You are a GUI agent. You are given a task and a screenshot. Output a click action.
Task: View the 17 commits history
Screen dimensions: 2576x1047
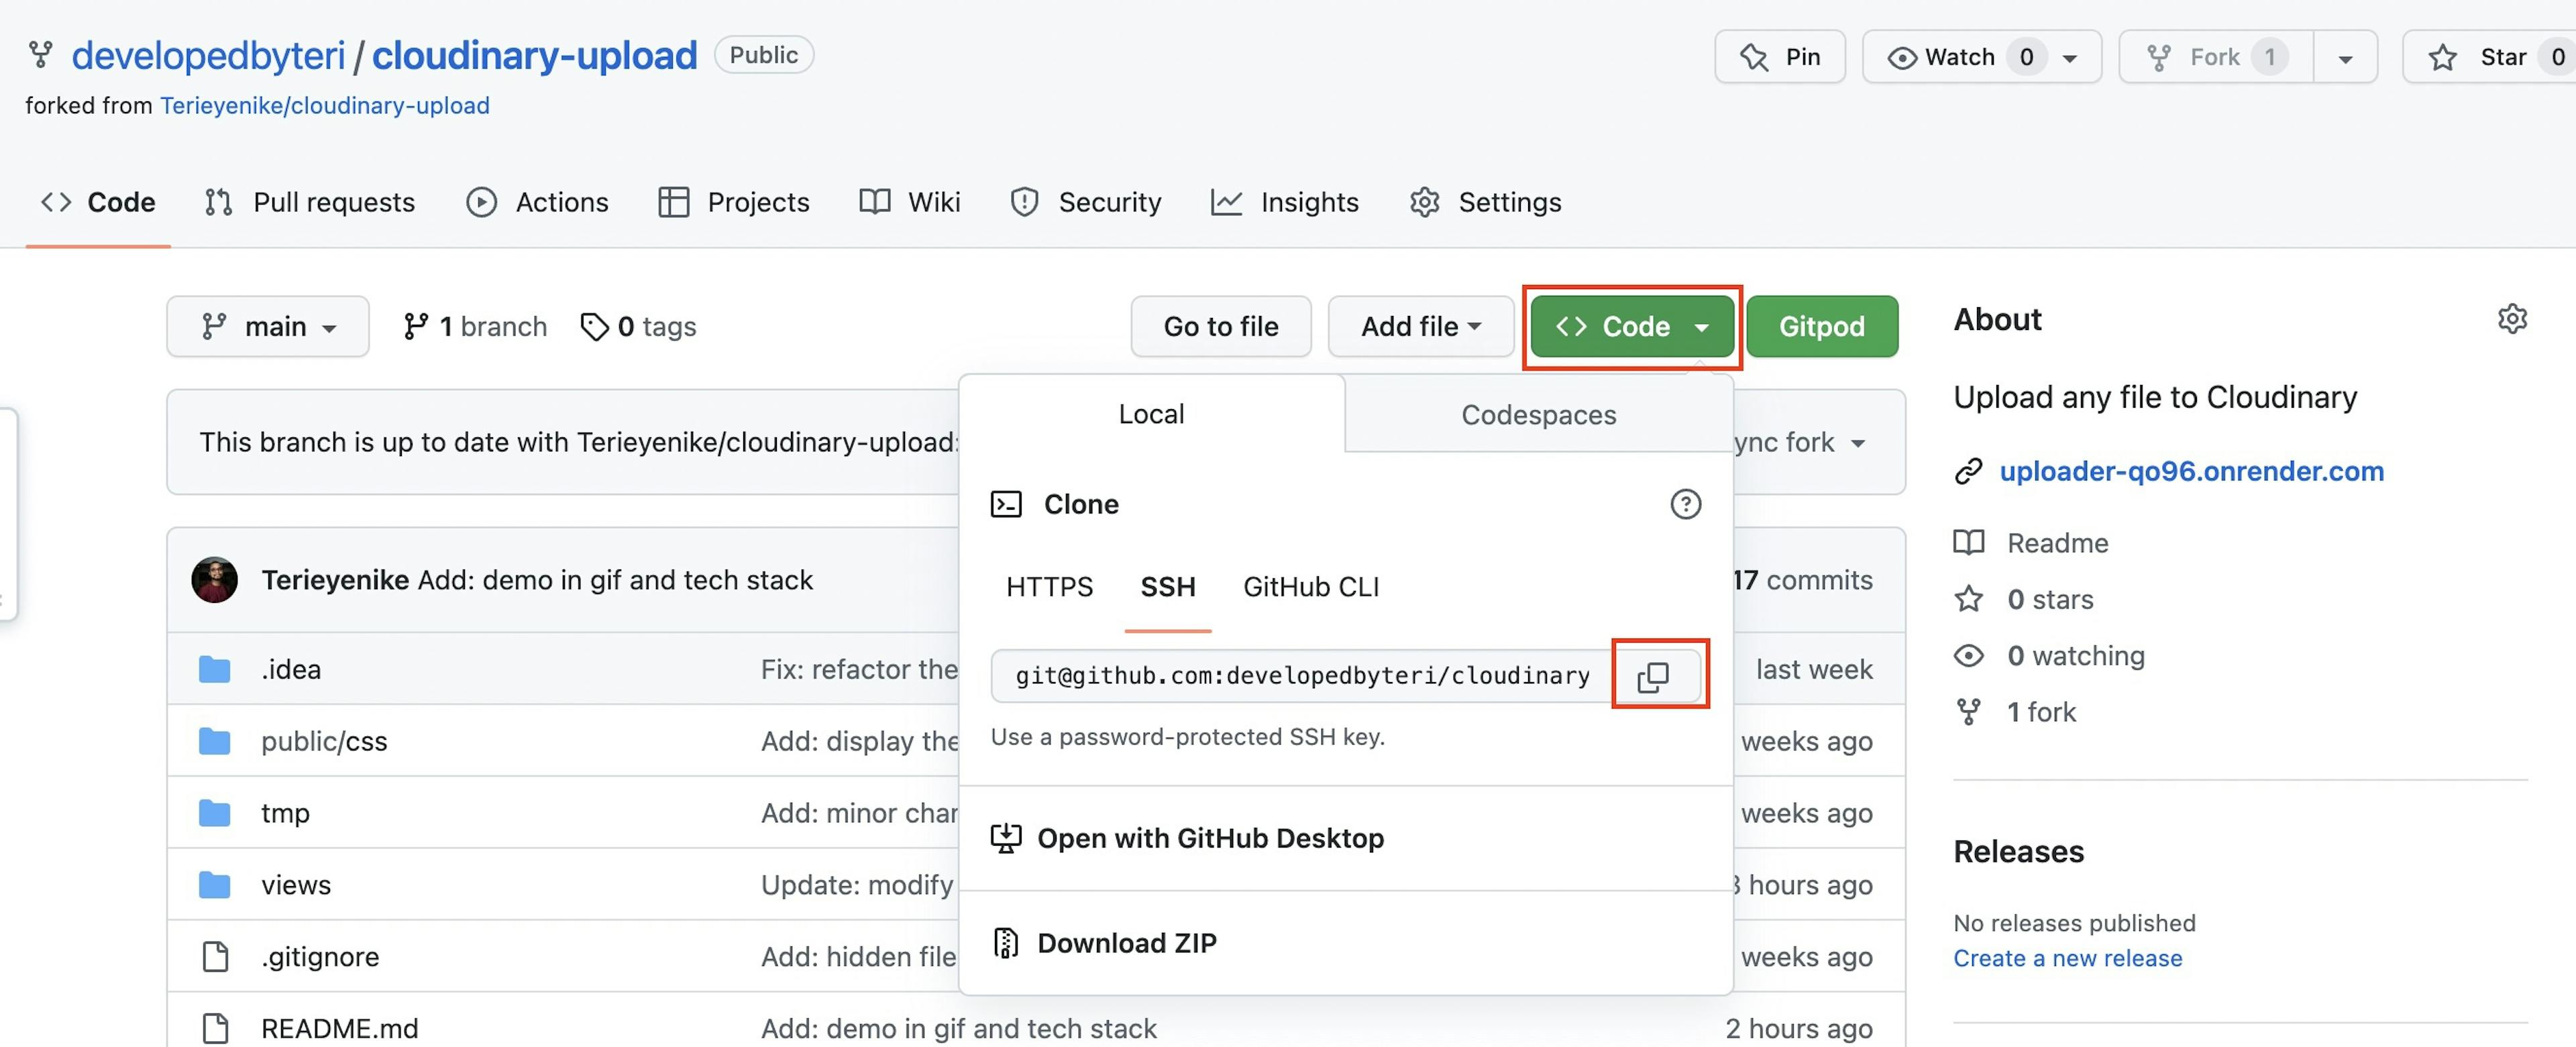[1804, 580]
